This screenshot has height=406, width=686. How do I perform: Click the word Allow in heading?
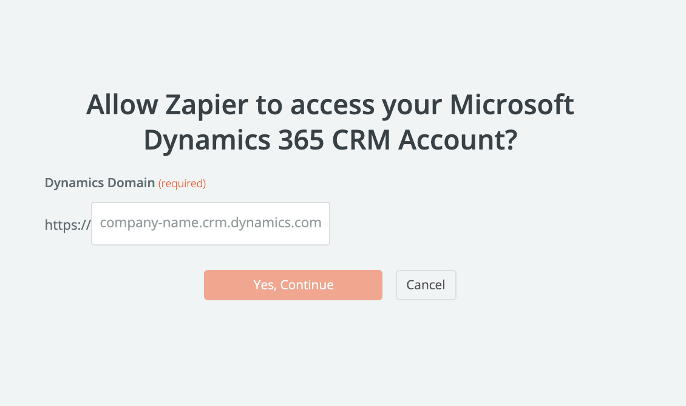click(120, 105)
